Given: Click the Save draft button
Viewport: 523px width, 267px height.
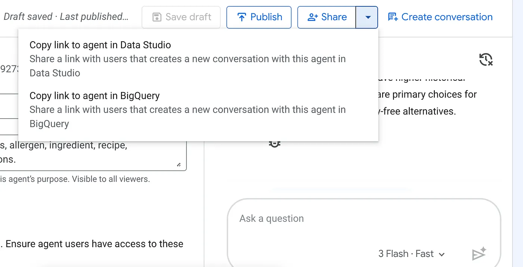Looking at the screenshot, I should [181, 17].
